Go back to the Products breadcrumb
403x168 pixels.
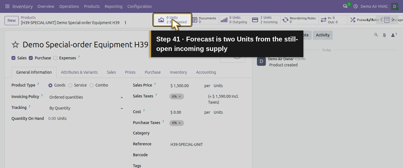tap(28, 17)
